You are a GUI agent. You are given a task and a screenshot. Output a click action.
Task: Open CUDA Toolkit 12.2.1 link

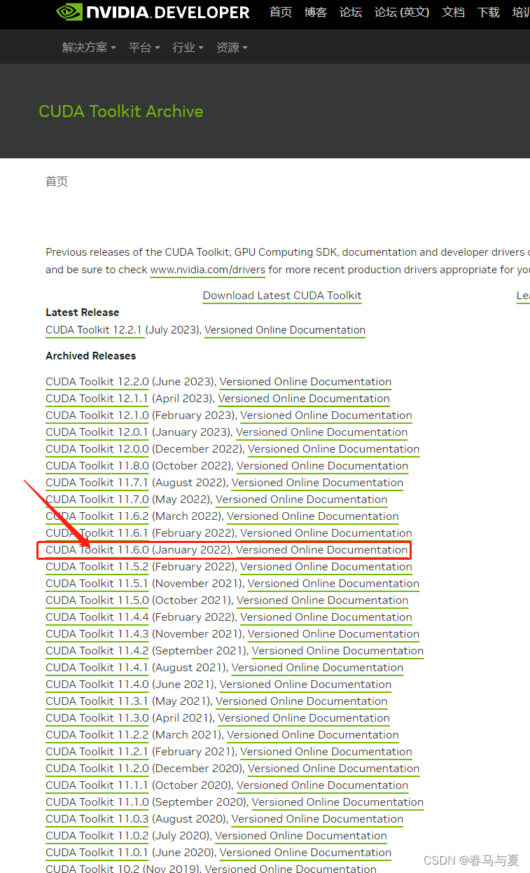pos(94,330)
